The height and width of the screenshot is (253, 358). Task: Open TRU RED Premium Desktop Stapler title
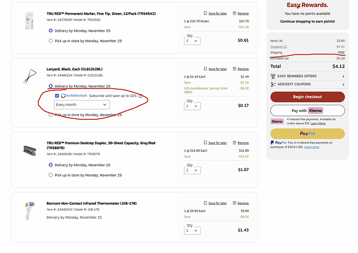click(101, 145)
